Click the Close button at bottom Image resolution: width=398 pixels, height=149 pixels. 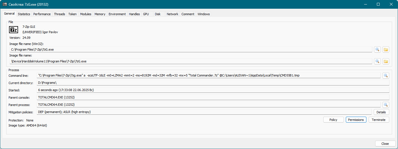point(385,144)
